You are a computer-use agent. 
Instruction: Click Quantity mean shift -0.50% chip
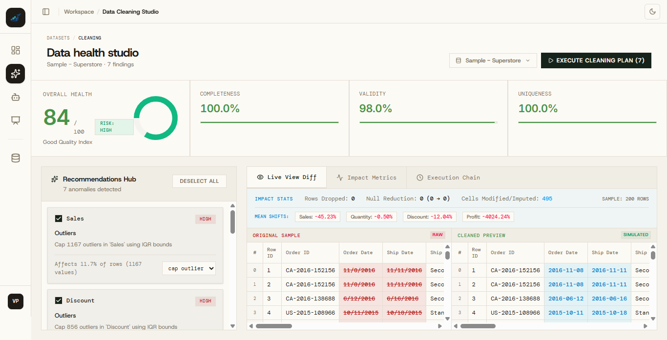tap(372, 217)
